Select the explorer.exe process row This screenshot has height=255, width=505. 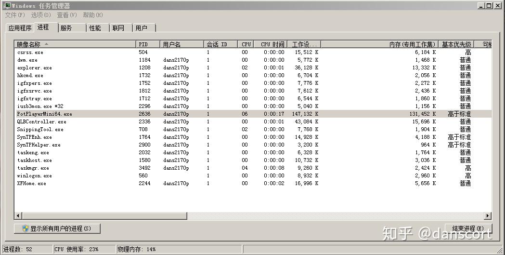pos(253,67)
